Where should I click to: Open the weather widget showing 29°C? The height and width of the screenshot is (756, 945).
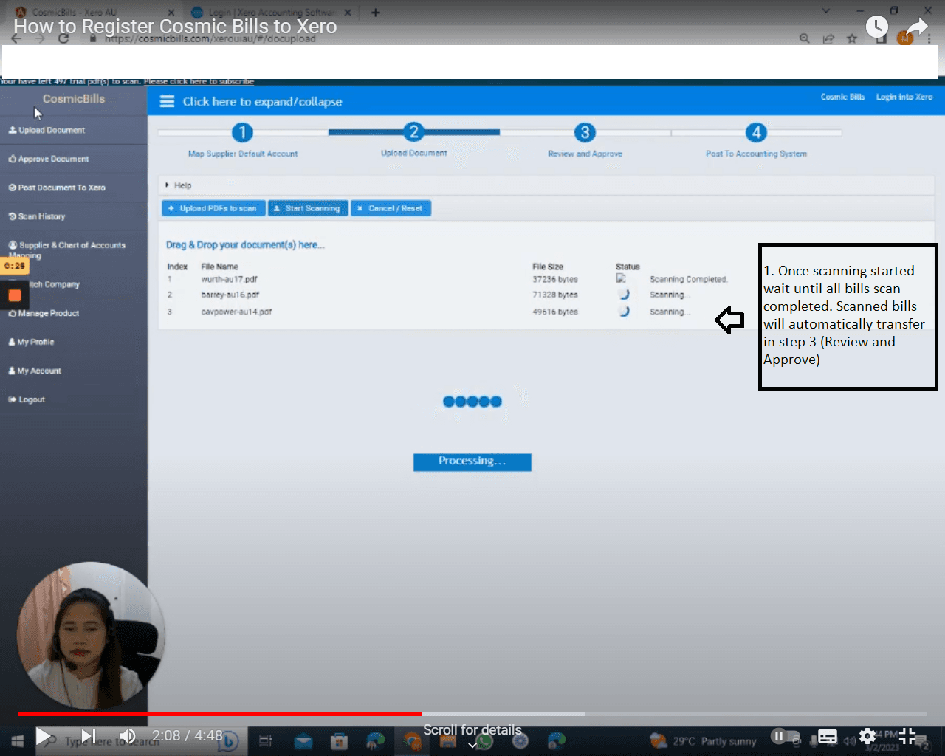coord(703,740)
